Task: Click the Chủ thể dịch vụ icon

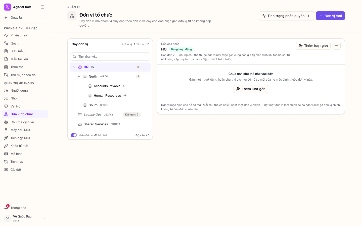Action: [x=6, y=122]
